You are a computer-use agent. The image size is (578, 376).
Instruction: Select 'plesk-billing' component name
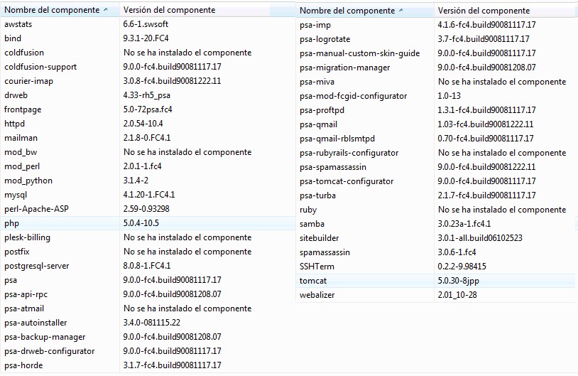tap(27, 237)
